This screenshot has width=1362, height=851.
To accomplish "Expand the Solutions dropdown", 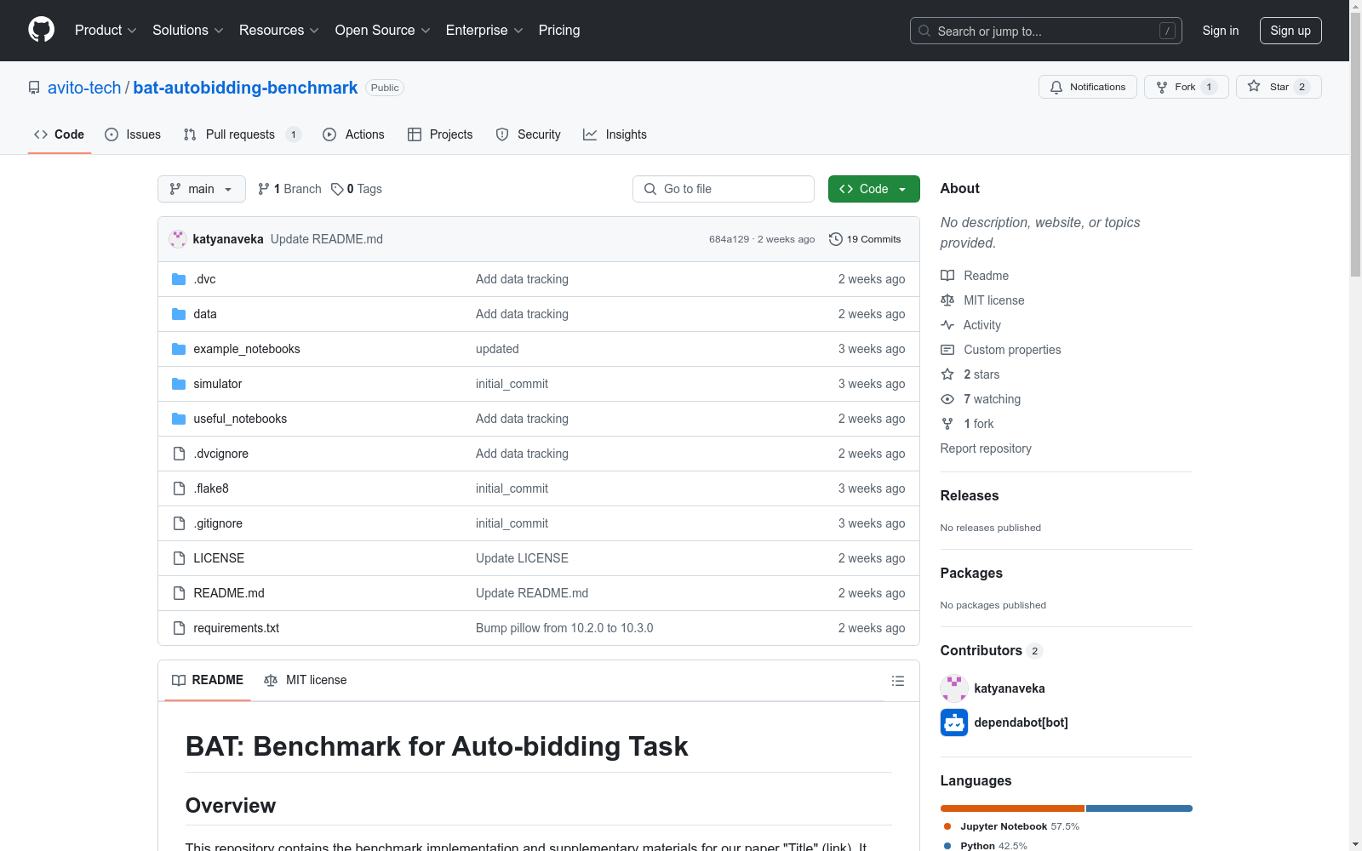I will pyautogui.click(x=188, y=31).
